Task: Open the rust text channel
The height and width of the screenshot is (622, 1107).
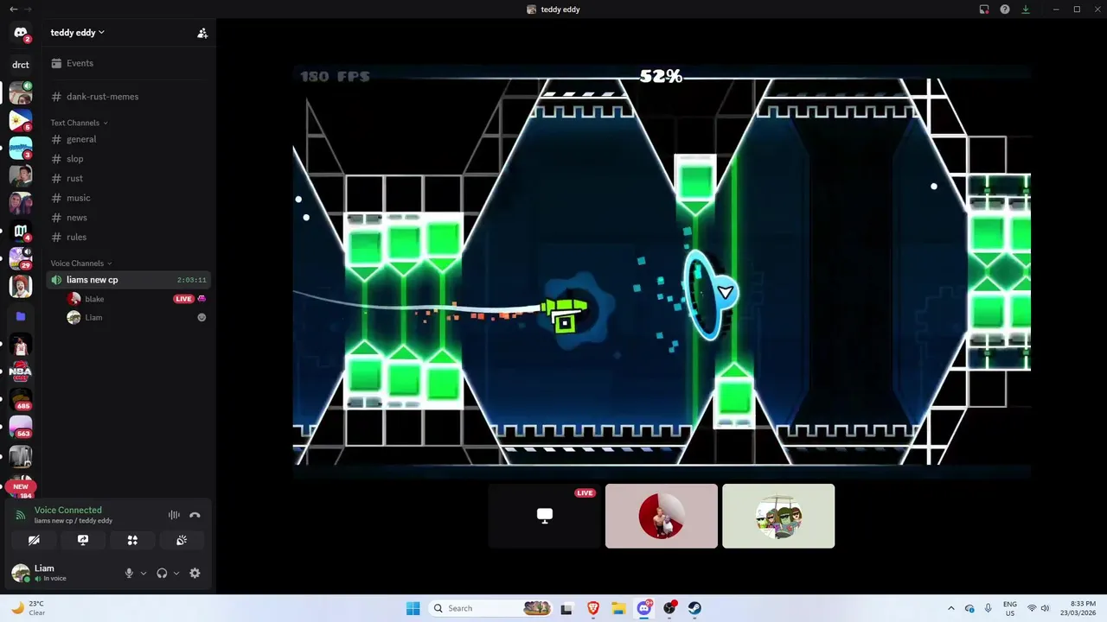Action: click(x=130, y=178)
